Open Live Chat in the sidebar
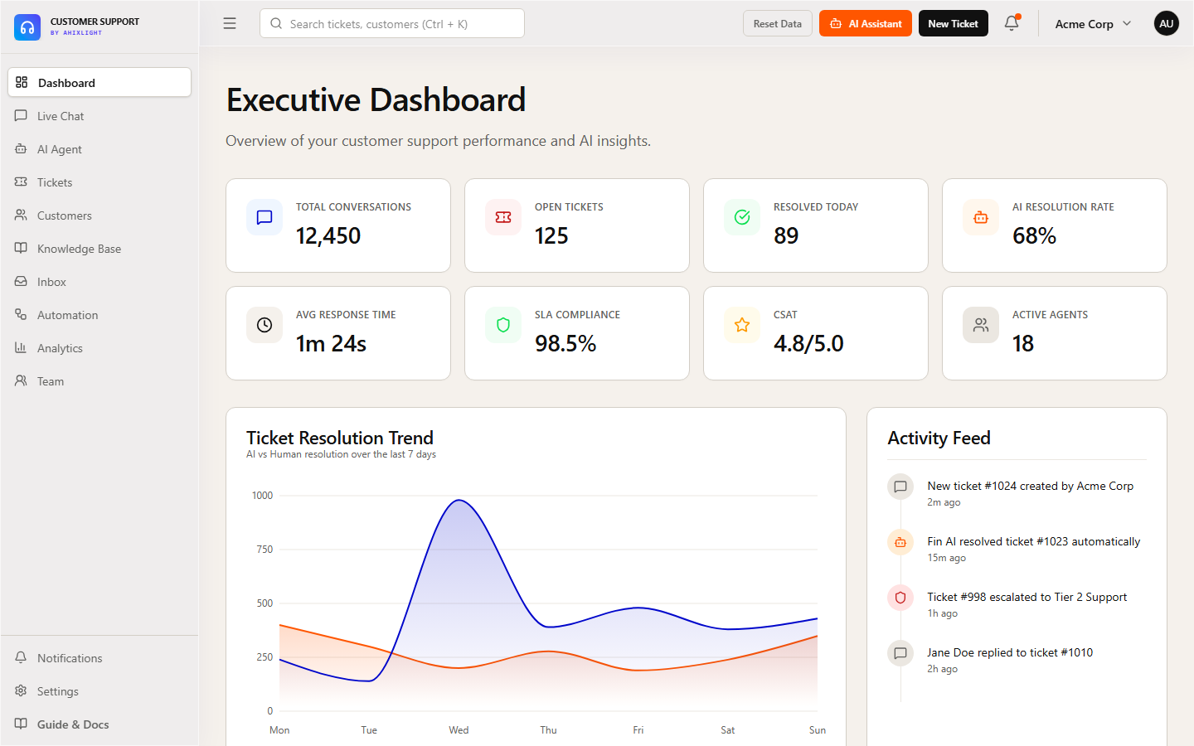 (99, 116)
